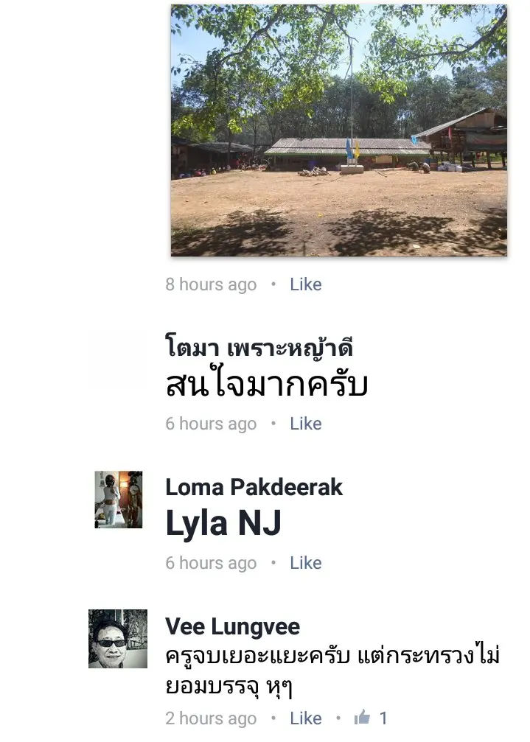Image resolution: width=530 pixels, height=742 pixels.
Task: Select the comment text สนใจมากครับ
Action: 266,384
